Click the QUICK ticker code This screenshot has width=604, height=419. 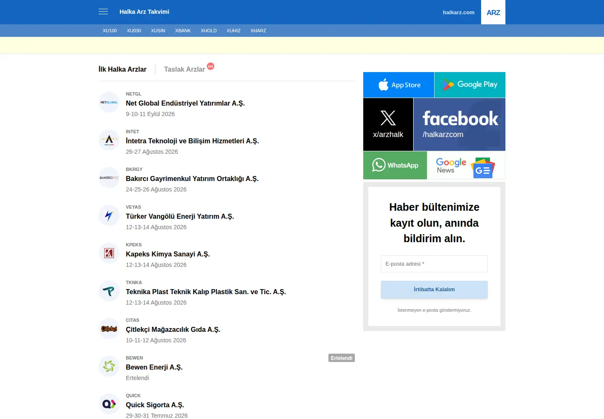[133, 396]
